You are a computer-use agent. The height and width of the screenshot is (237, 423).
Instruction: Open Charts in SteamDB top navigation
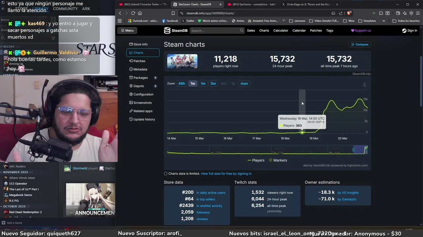tap(264, 31)
